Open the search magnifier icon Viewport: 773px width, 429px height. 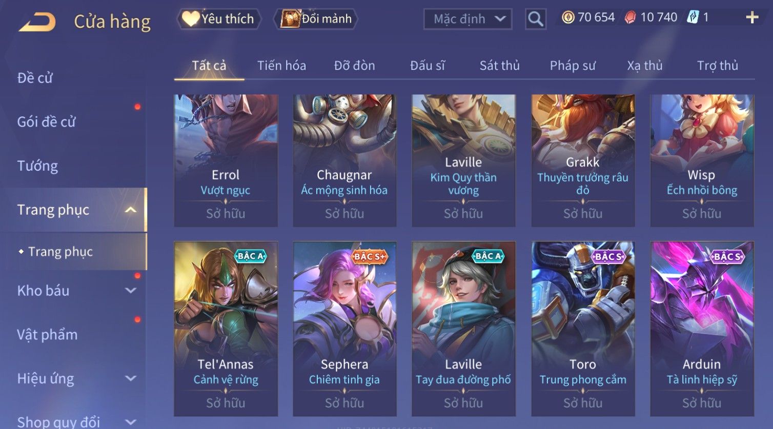pyautogui.click(x=536, y=19)
